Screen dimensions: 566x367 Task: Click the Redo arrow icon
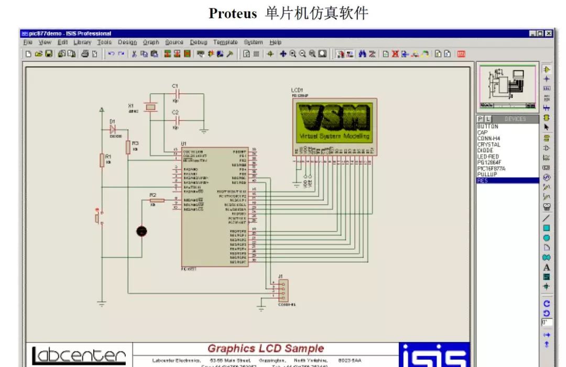pos(121,54)
